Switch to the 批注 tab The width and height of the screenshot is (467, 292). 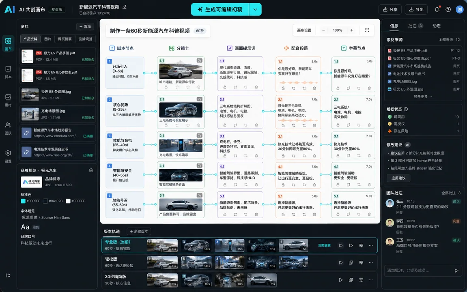tap(415, 26)
